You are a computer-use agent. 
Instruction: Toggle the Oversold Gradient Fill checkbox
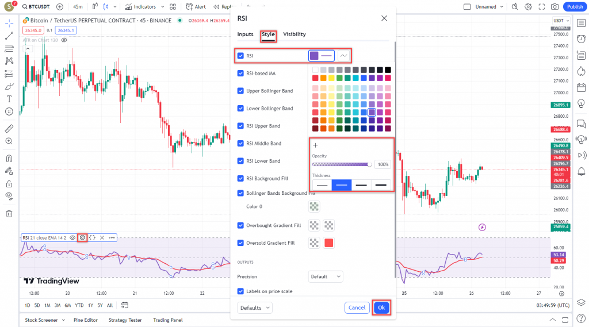(240, 243)
